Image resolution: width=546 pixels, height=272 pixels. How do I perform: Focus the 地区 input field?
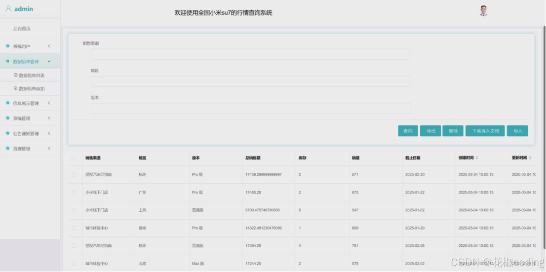[x=251, y=81]
